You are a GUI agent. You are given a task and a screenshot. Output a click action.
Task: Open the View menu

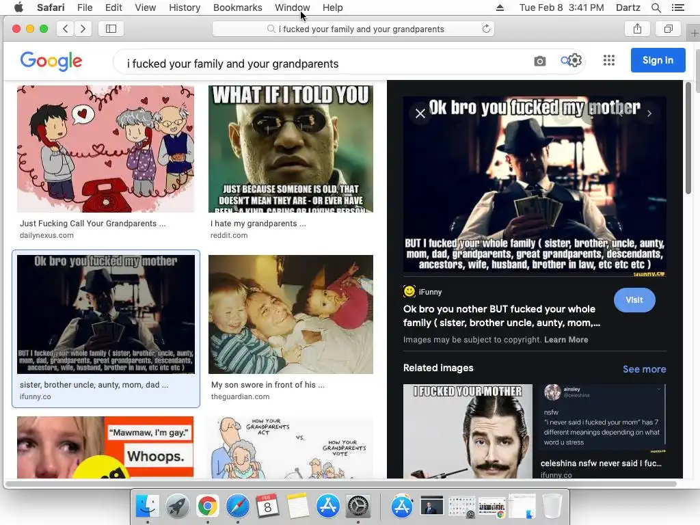pos(146,8)
